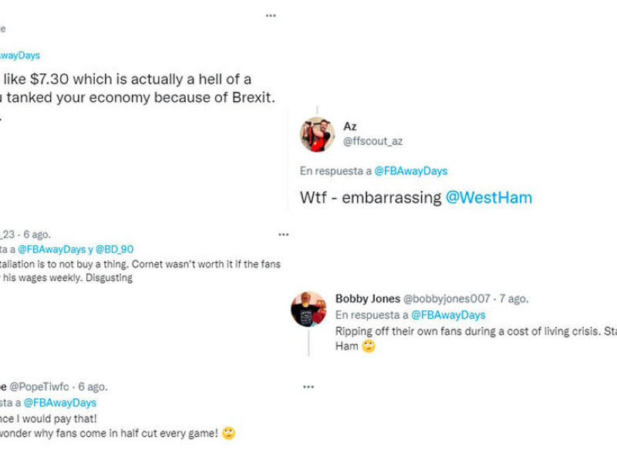Open more options on the Cornet wages tweet
This screenshot has height=463, width=617.
point(283,235)
